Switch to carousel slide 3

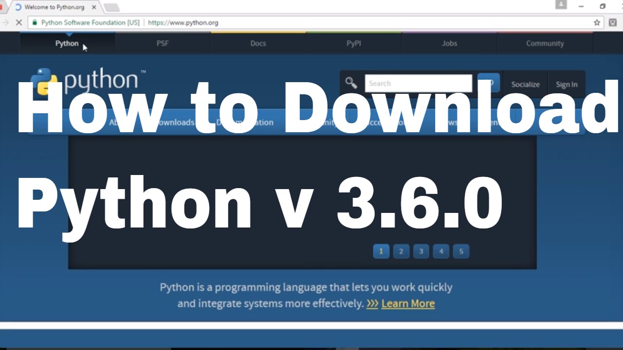click(x=421, y=251)
